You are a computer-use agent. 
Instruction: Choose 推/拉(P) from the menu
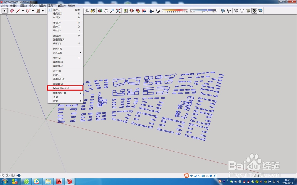[x=65, y=36]
